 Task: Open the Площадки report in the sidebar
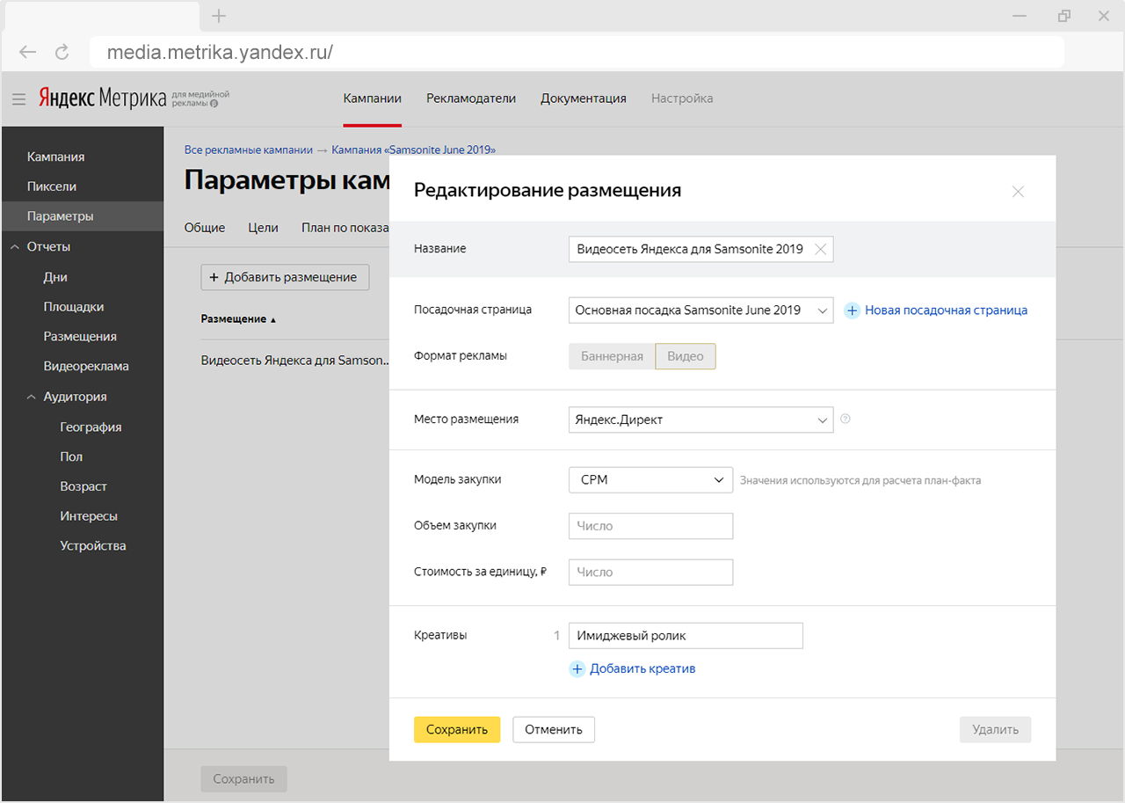pos(74,307)
